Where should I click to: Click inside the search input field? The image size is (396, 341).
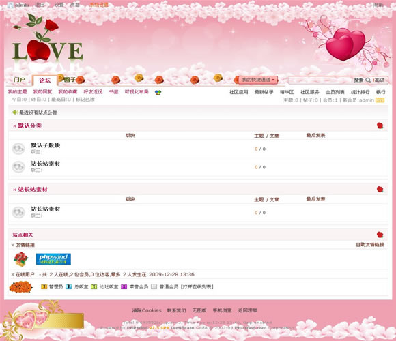pyautogui.click(x=320, y=80)
